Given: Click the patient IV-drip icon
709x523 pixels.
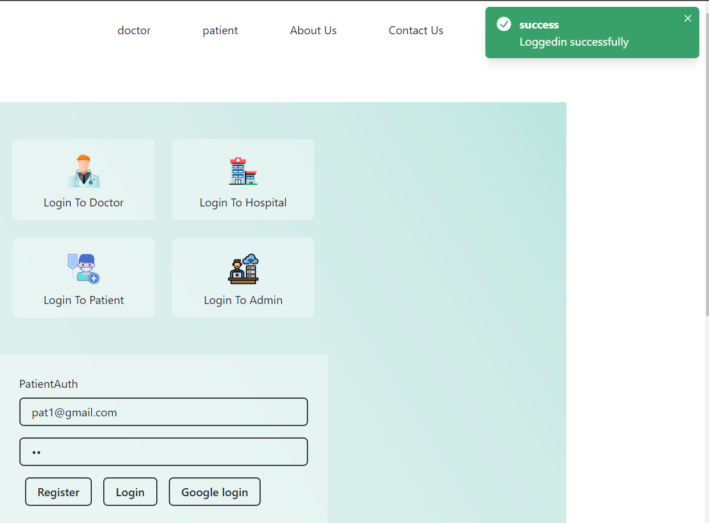Looking at the screenshot, I should tap(83, 268).
